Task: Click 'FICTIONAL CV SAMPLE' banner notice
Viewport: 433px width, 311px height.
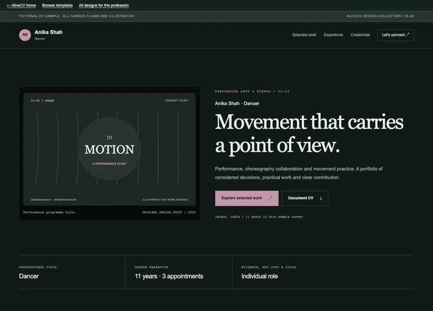Action: 76,16
